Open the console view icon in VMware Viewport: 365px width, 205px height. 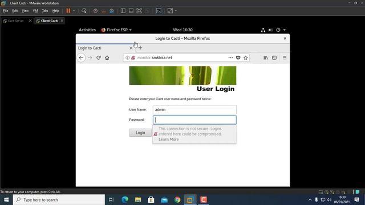tap(159, 11)
